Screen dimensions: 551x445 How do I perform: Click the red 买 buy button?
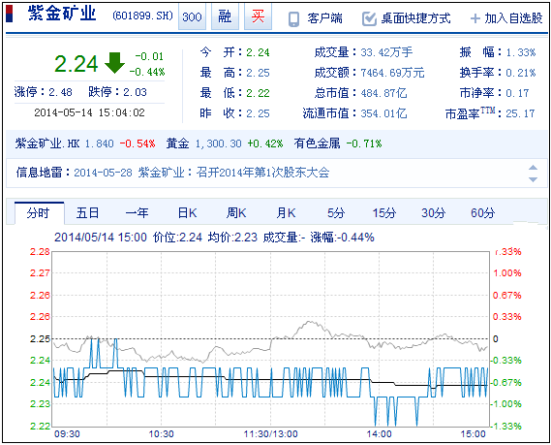coord(258,16)
